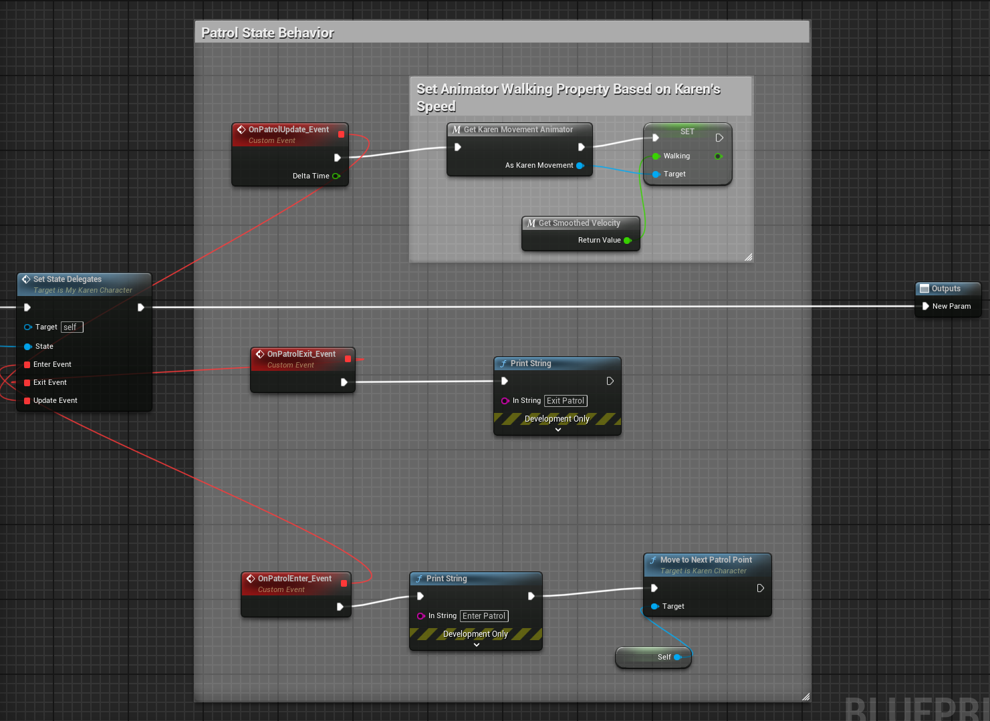Viewport: 990px width, 721px height.
Task: Click the exec output arrow on the SET node
Action: pyautogui.click(x=719, y=137)
